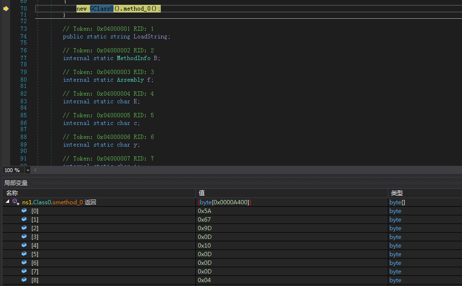462x286 pixels.
Task: Select the field icon of array element [7]
Action: point(24,271)
